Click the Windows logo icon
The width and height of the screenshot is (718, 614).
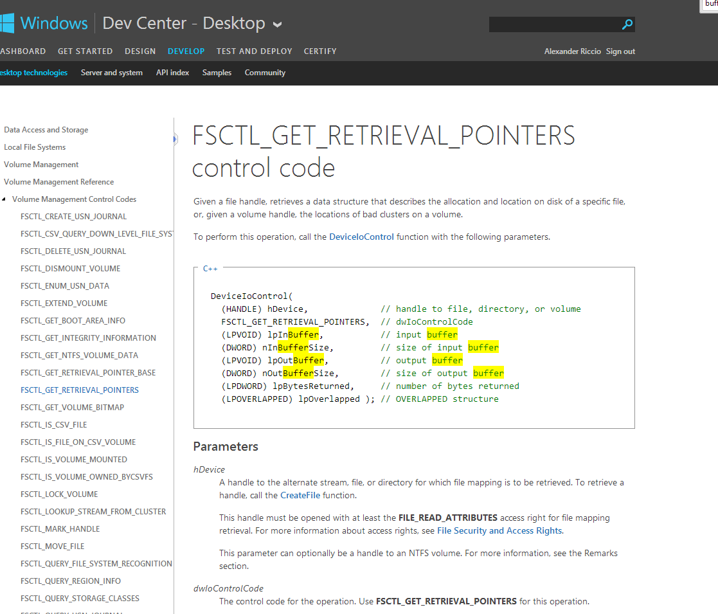tap(7, 24)
